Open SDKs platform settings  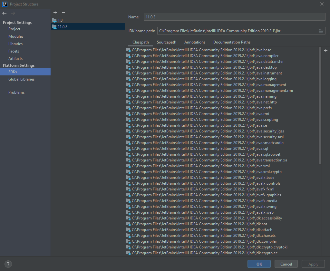[25, 72]
